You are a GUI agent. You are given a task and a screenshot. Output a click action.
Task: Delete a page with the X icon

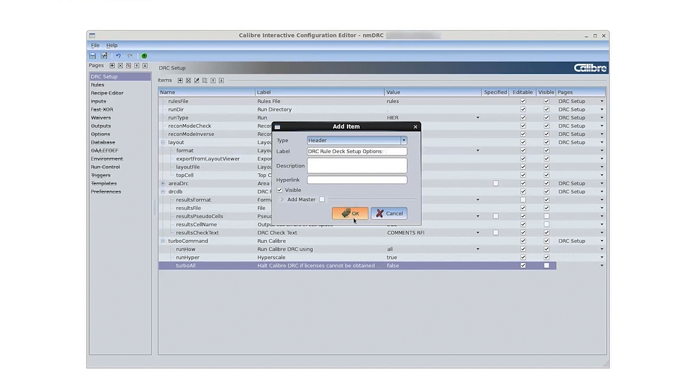coord(120,66)
